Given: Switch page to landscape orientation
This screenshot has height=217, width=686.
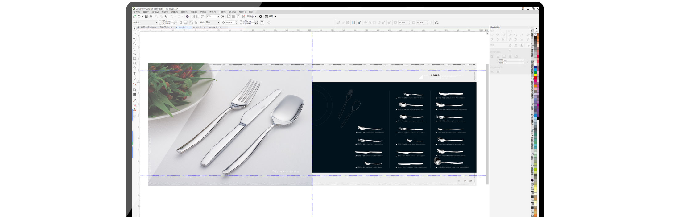Looking at the screenshot, I should pyautogui.click(x=185, y=23).
